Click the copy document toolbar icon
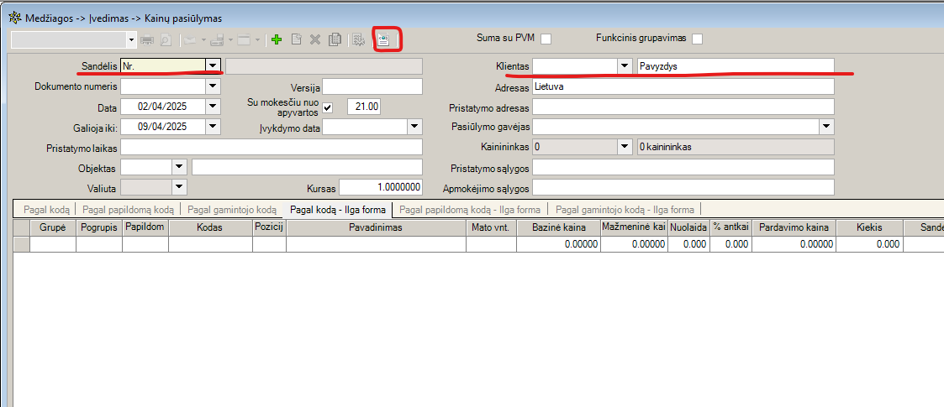944x407 pixels. coord(335,39)
